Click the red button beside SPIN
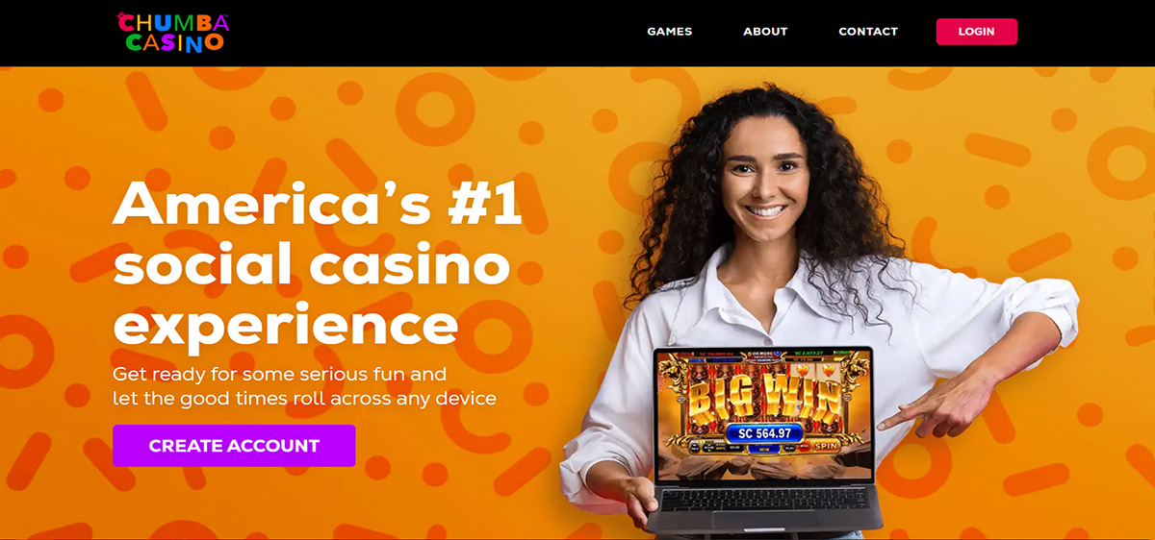This screenshot has width=1155, height=540. coord(804,446)
